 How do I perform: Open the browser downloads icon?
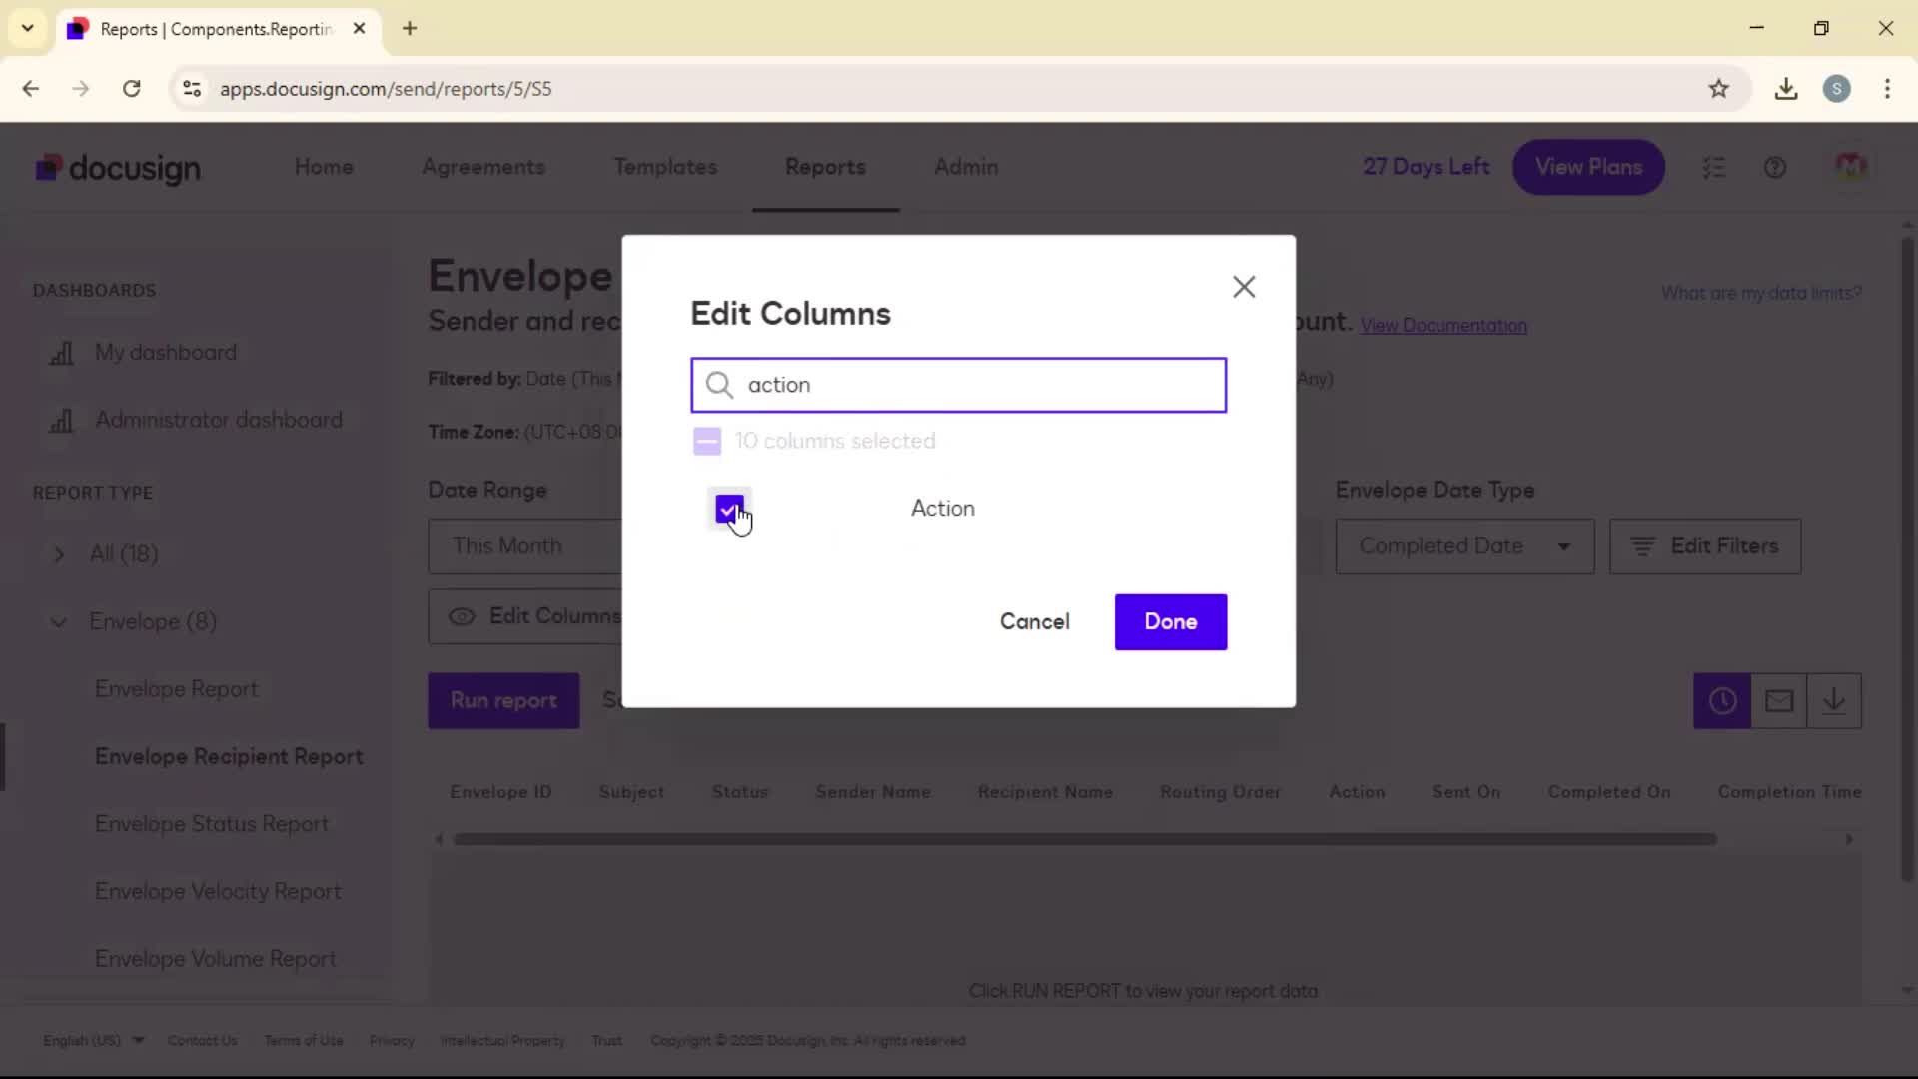point(1786,89)
